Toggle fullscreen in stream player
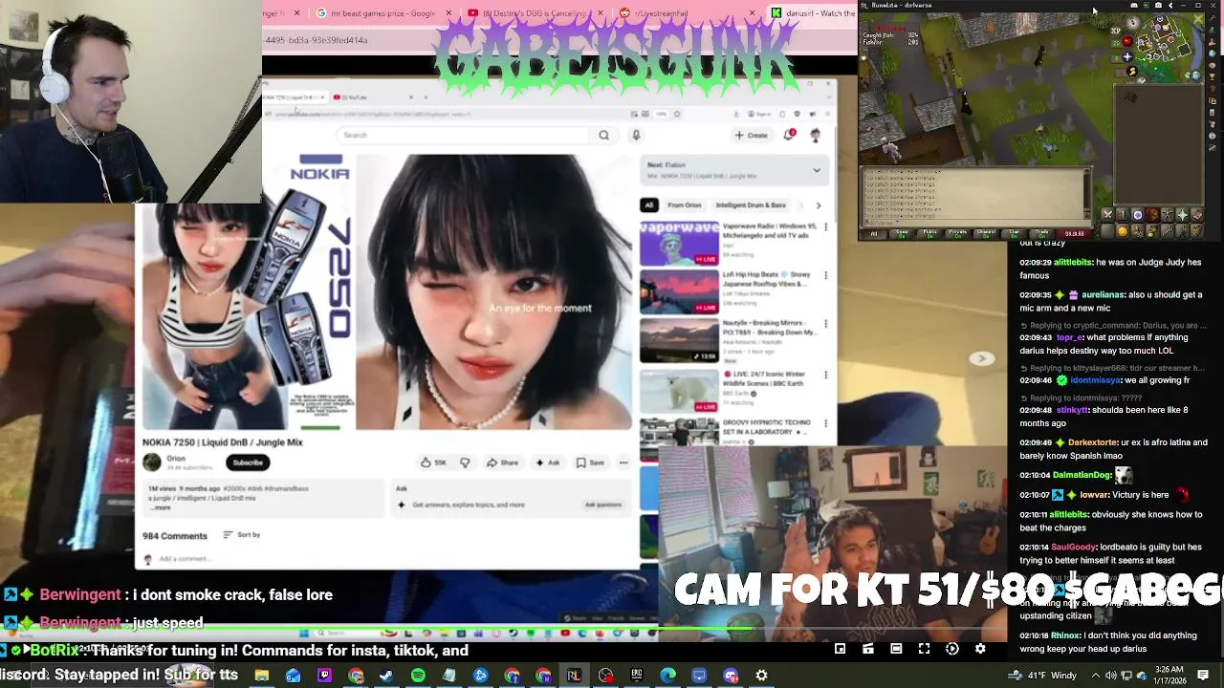Viewport: 1224px width, 688px height. tap(924, 649)
